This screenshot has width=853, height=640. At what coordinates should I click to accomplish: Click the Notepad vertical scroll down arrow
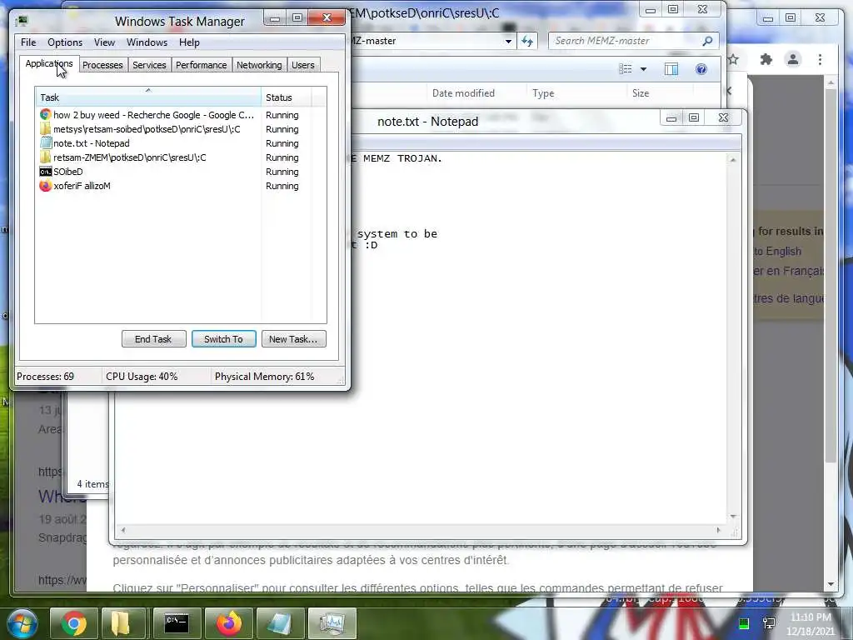733,517
